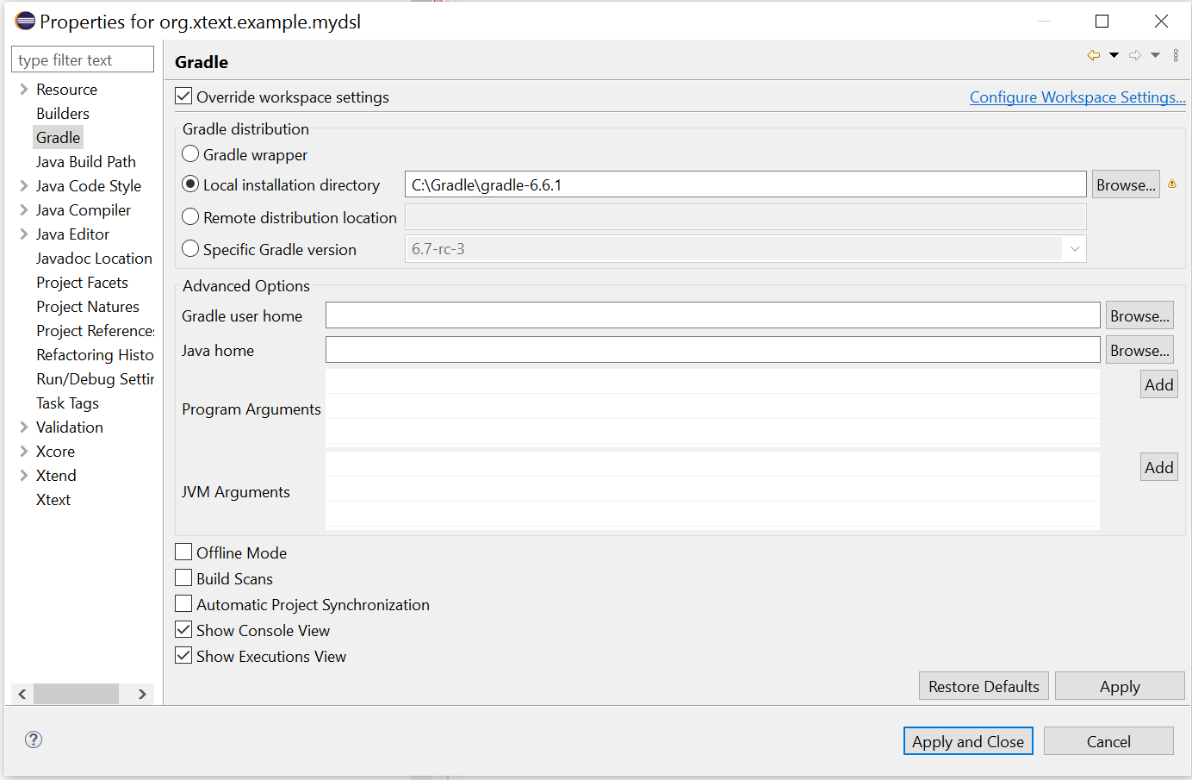Screen dimensions: 1192x780
Task: Enable Automatic Project Synchronization checkbox
Action: click(x=183, y=603)
